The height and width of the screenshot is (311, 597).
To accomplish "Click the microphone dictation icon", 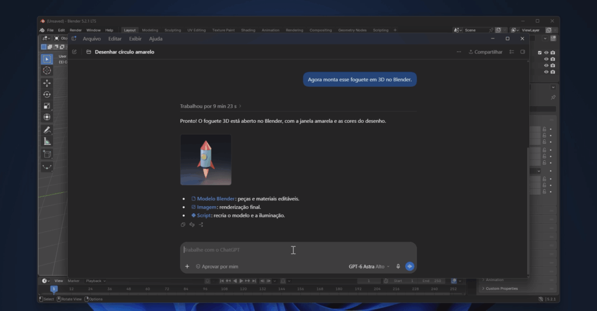I will coord(398,267).
